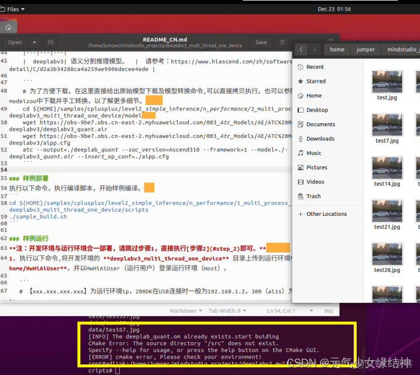Click the terminal prompt cursor after cripts#
420x375 pixels.
click(x=117, y=371)
